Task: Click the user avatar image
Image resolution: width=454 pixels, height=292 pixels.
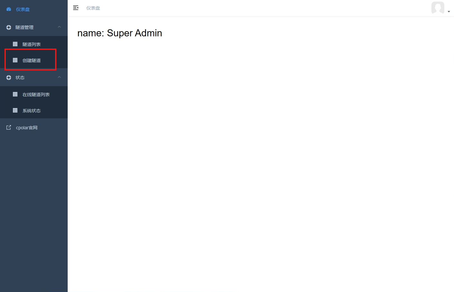Action: coord(438,8)
